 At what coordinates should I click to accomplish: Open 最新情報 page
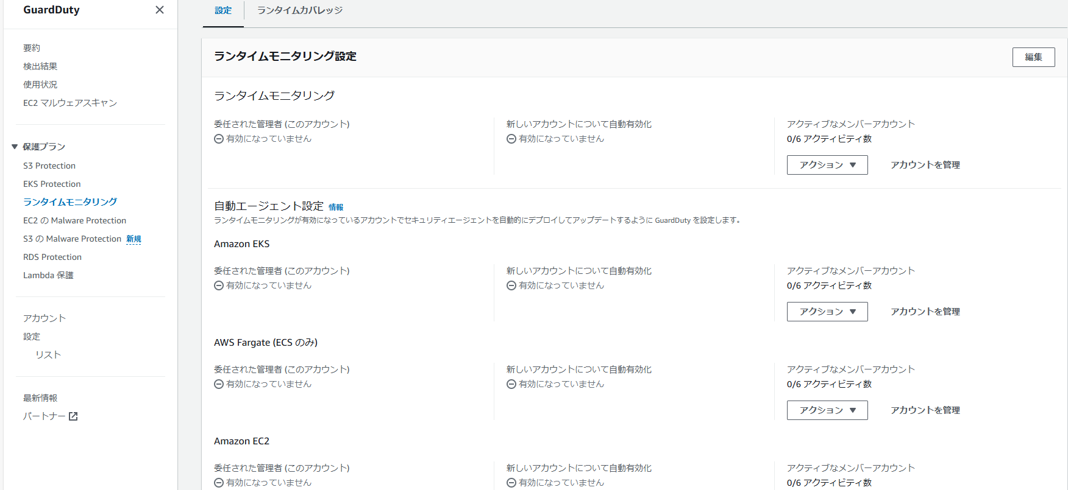(x=40, y=398)
